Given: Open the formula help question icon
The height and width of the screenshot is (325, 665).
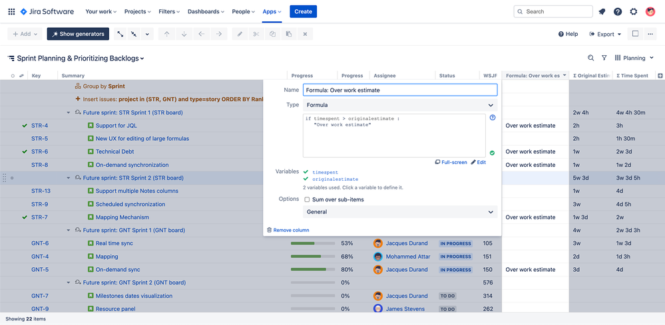Looking at the screenshot, I should point(493,118).
